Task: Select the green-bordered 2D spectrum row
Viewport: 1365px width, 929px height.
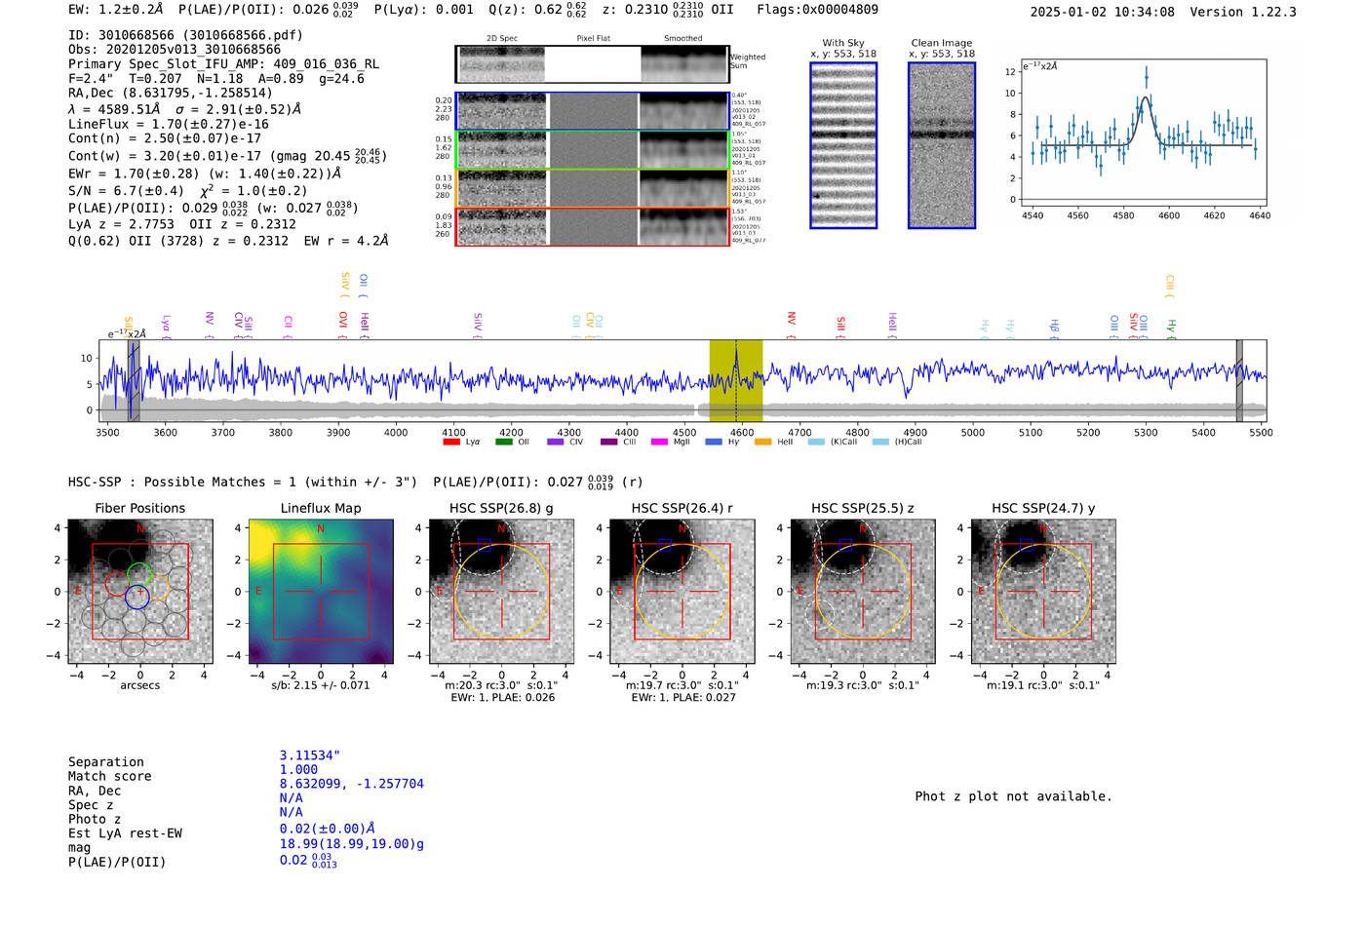Action: point(592,150)
